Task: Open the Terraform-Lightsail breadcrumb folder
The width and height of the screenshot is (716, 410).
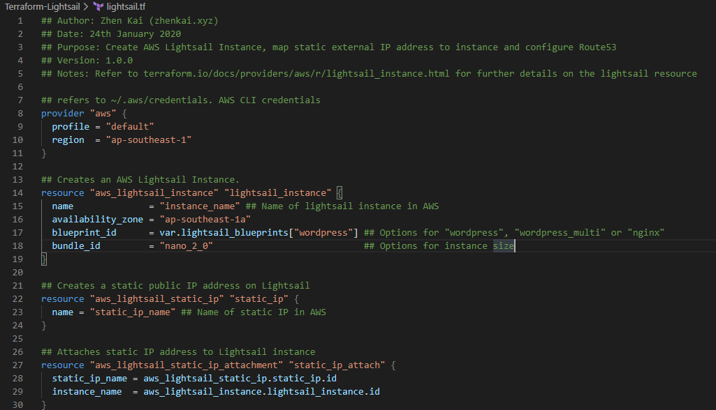Action: 41,6
